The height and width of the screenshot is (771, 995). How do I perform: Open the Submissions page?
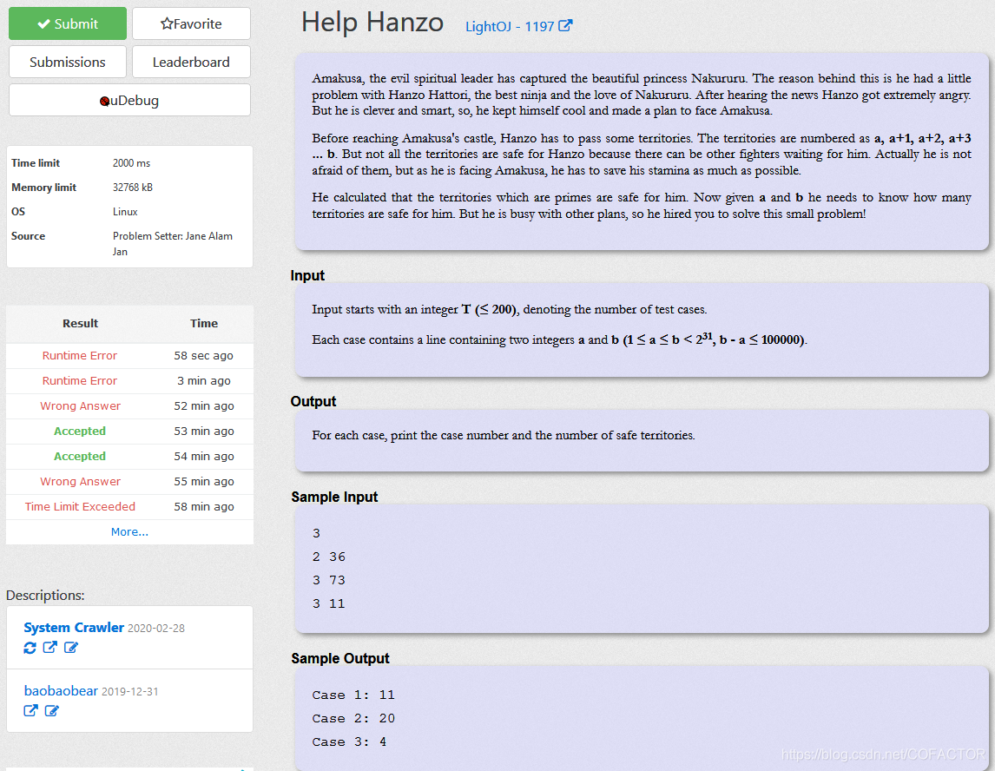(x=67, y=62)
